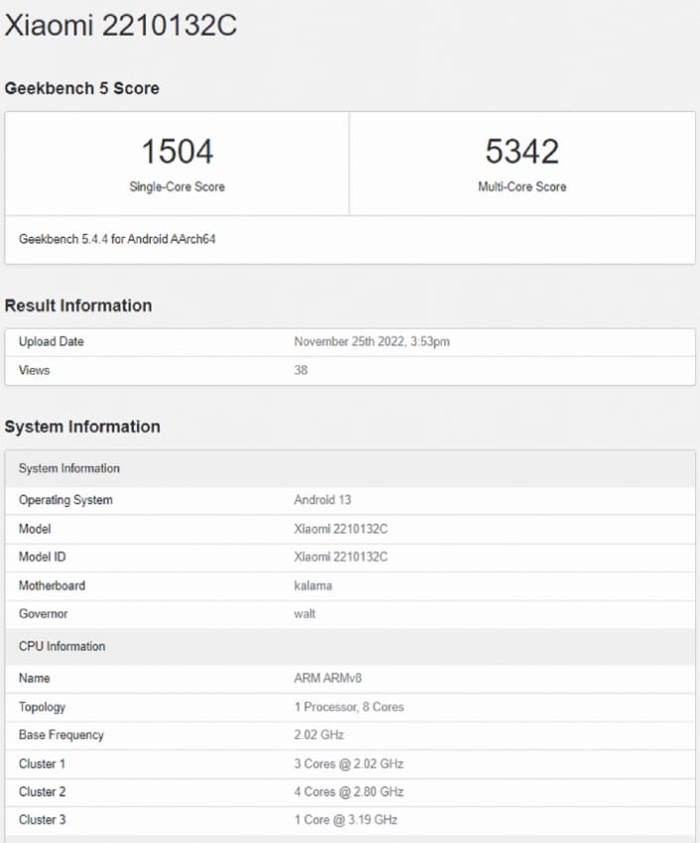
Task: Select '1 Core @ 3.19 GHz' value
Action: tap(345, 820)
